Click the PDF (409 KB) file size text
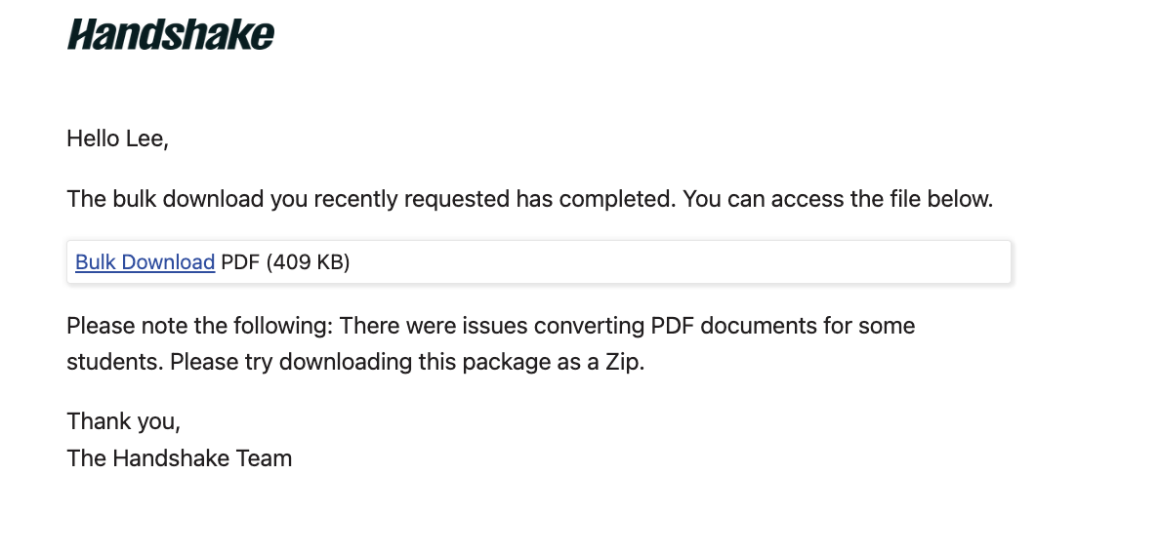1160x554 pixels. [x=285, y=262]
